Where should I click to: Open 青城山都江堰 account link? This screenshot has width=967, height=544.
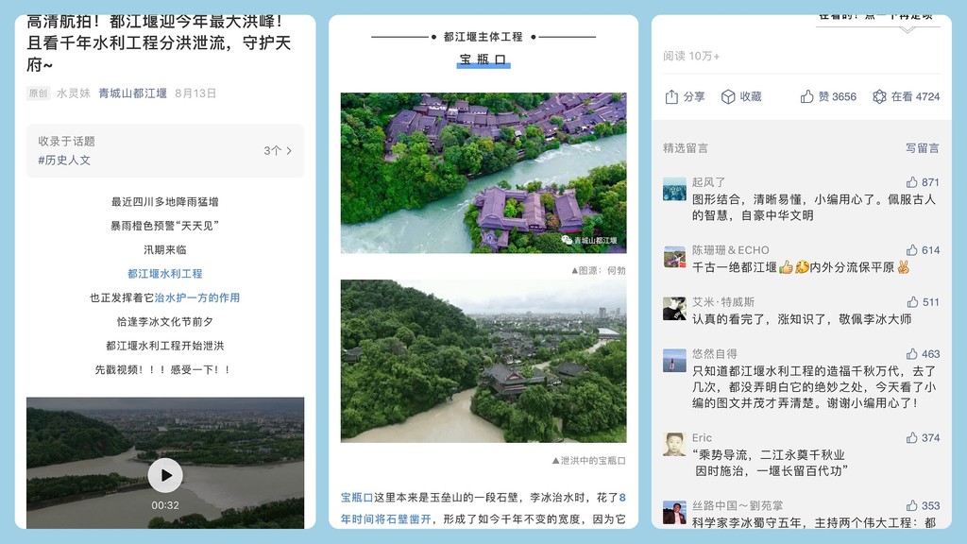(132, 93)
